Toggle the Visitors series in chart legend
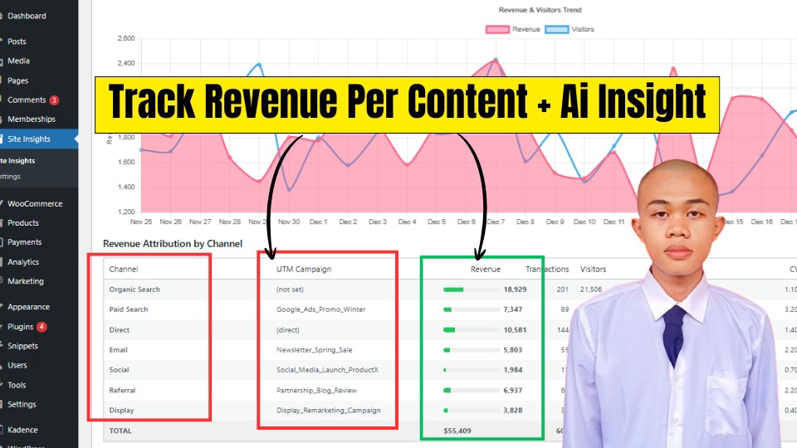Screen dimensions: 797x448 [x=582, y=29]
